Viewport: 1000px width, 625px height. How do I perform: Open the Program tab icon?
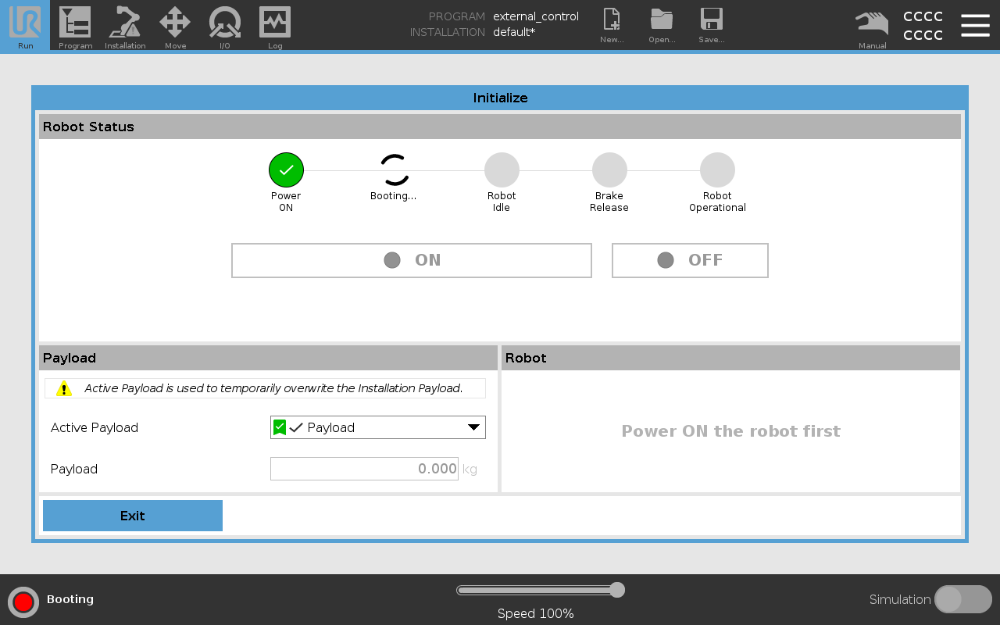[75, 25]
